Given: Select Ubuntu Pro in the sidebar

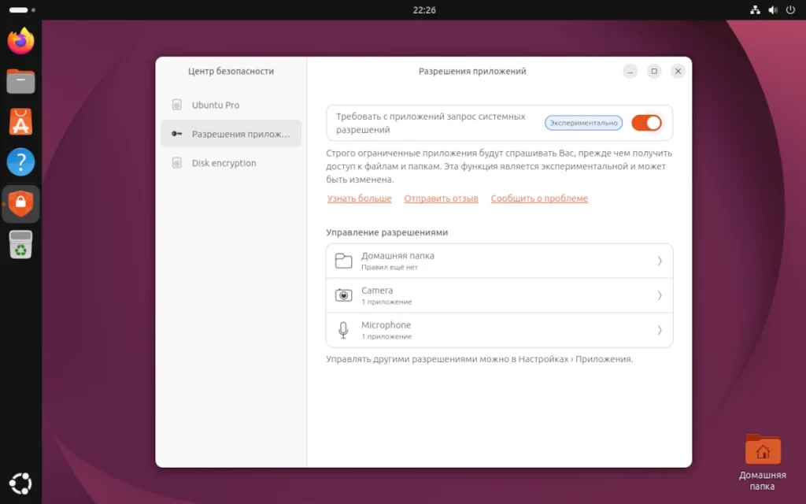Looking at the screenshot, I should tap(231, 105).
